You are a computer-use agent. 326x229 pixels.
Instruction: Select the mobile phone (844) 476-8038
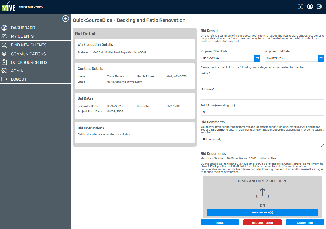click(176, 76)
